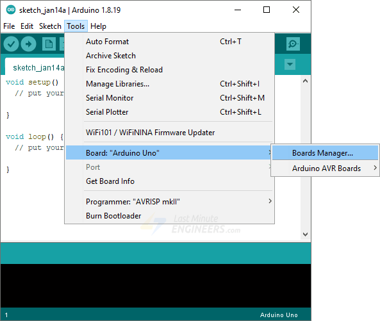
Task: Click the void loop() code line
Action: (x=35, y=136)
